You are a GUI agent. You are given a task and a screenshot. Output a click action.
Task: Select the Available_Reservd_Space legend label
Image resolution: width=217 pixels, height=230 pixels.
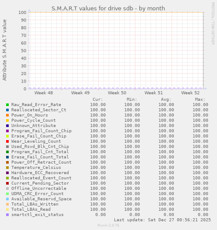pos(41,199)
